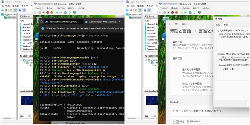Viewport: 250px width, 125px height.
Task: Click the red Shut Down icon above the PowerShell terminal
Action: coord(47,12)
